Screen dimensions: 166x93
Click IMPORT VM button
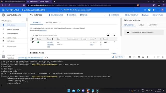pyautogui.click(x=72, y=15)
